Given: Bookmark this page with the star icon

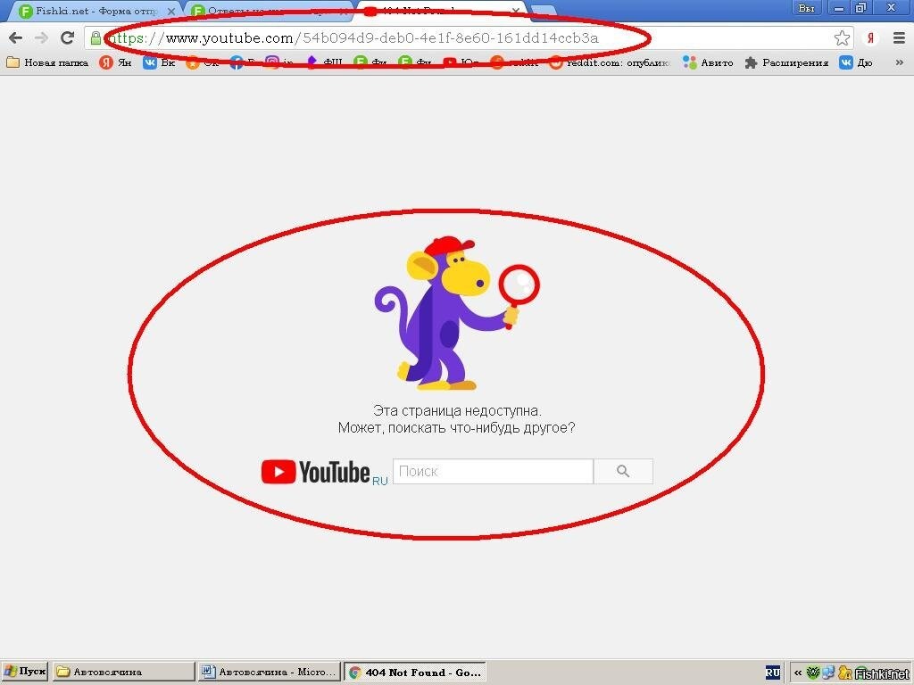Looking at the screenshot, I should [x=842, y=37].
